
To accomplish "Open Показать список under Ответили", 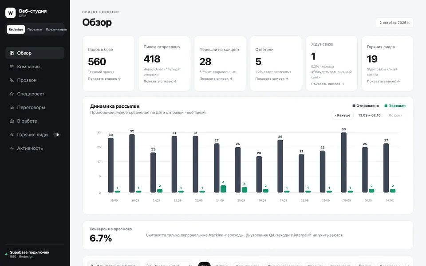I will (272, 79).
